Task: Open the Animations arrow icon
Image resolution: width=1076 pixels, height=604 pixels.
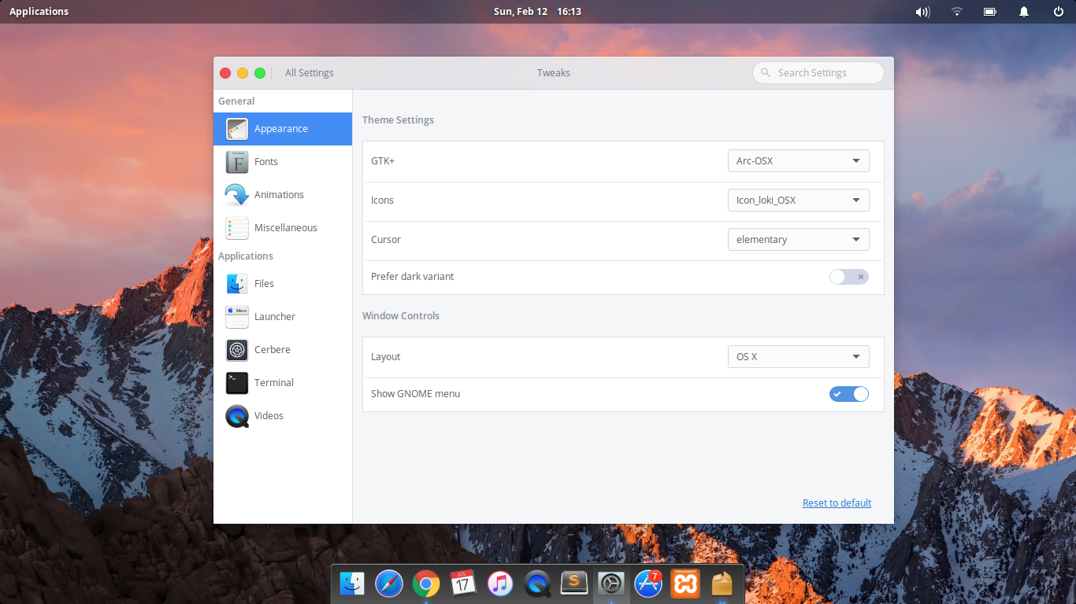Action: click(x=237, y=195)
